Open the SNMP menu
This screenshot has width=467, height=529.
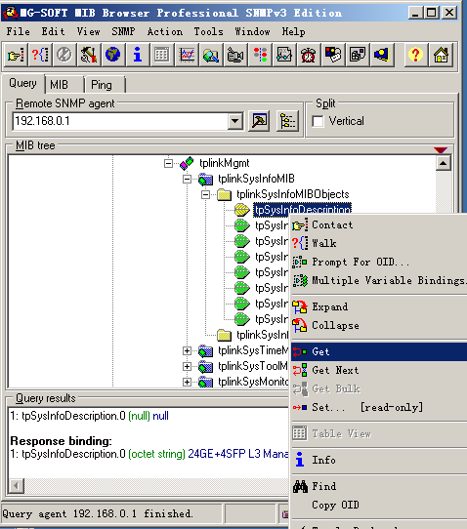click(x=123, y=31)
